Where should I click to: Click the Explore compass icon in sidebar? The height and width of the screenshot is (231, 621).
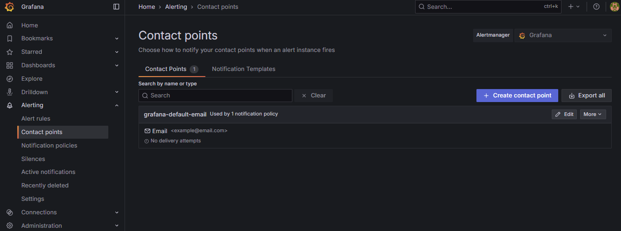10,79
